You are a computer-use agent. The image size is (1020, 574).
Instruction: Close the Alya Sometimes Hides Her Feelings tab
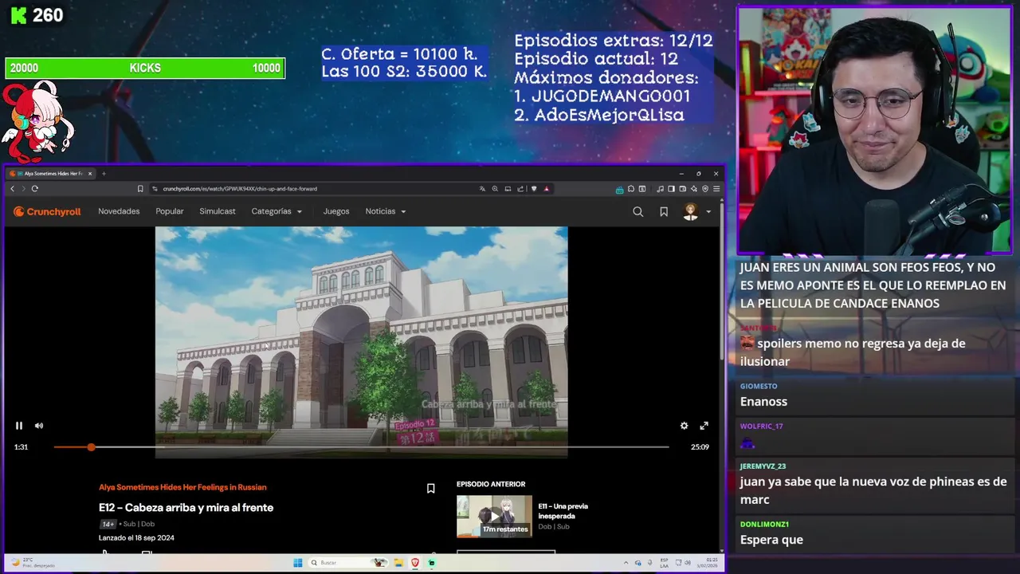coord(90,173)
